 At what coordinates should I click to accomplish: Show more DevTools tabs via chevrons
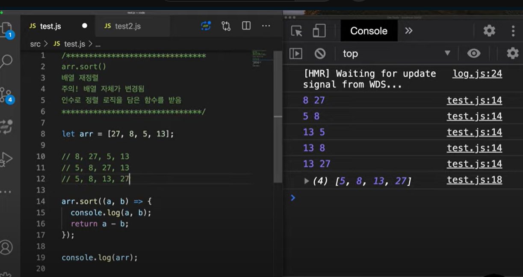[408, 31]
